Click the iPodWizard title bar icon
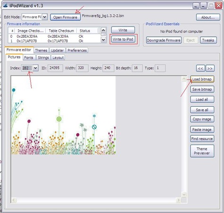224x213 pixels. click(x=6, y=5)
